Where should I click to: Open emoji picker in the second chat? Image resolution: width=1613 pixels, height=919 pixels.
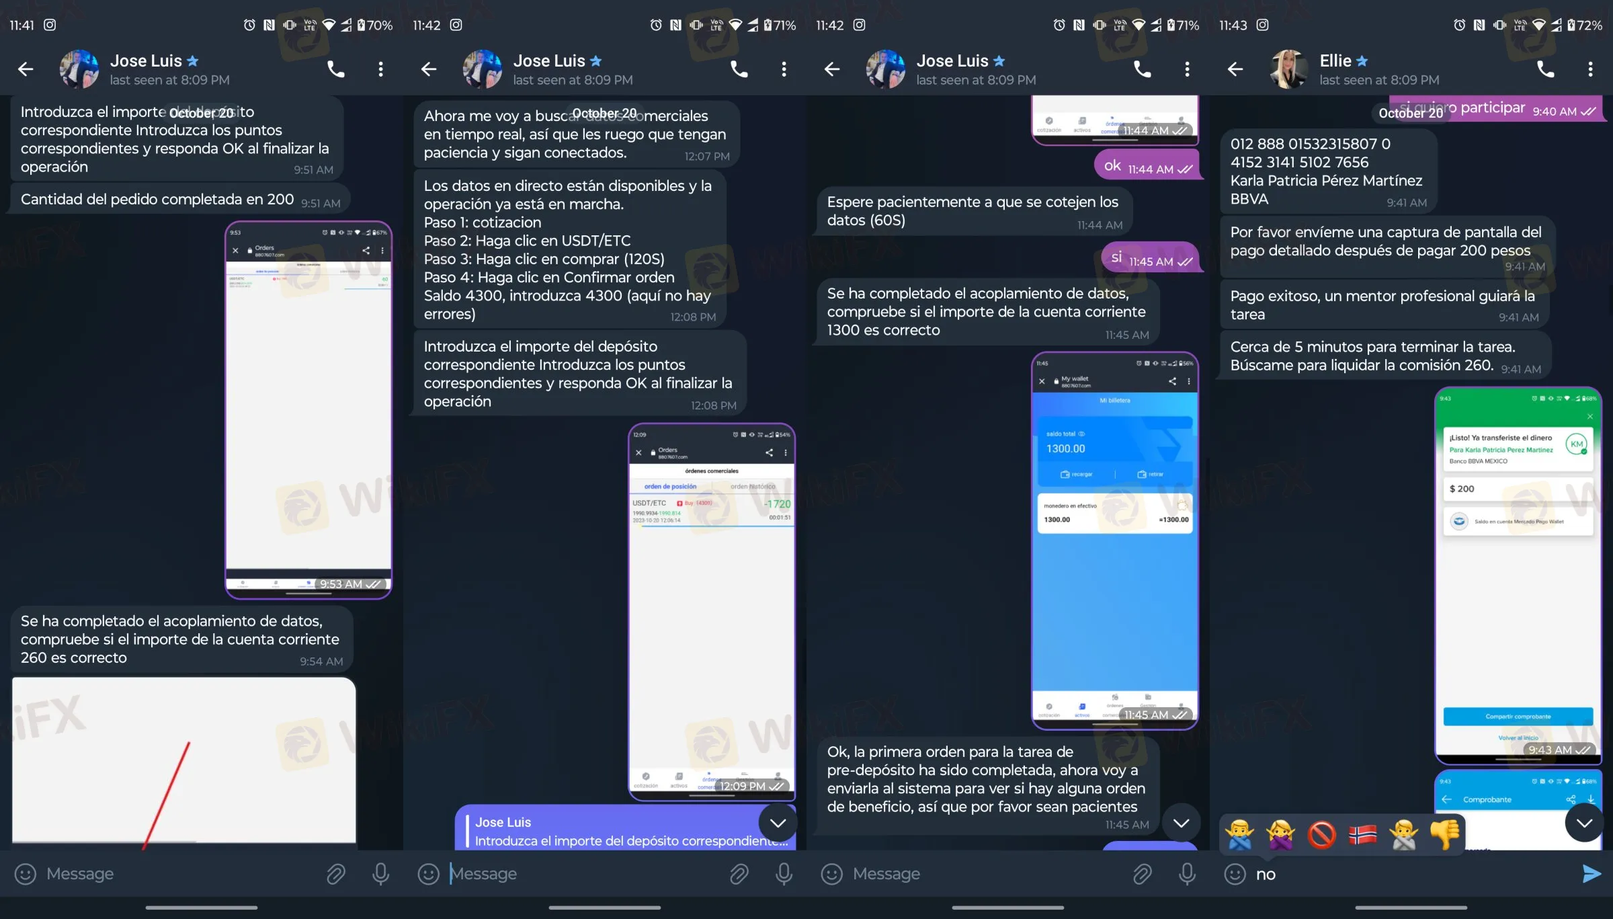[429, 873]
